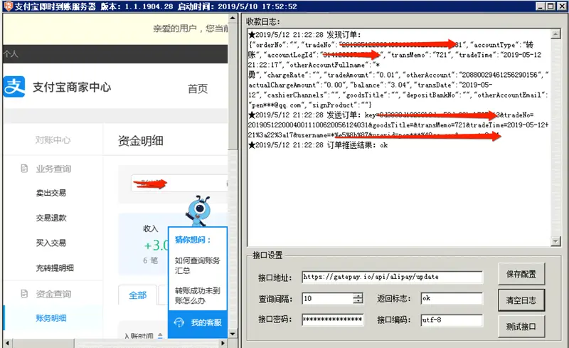The height and width of the screenshot is (348, 569).
Task: Click the 资金明细 page heading
Action: pos(141,141)
